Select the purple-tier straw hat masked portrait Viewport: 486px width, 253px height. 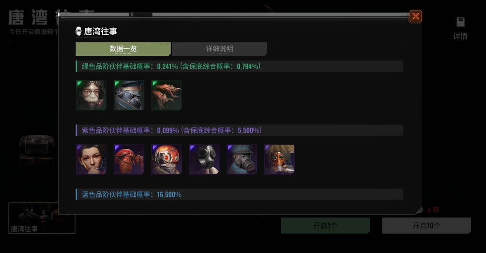tap(279, 159)
